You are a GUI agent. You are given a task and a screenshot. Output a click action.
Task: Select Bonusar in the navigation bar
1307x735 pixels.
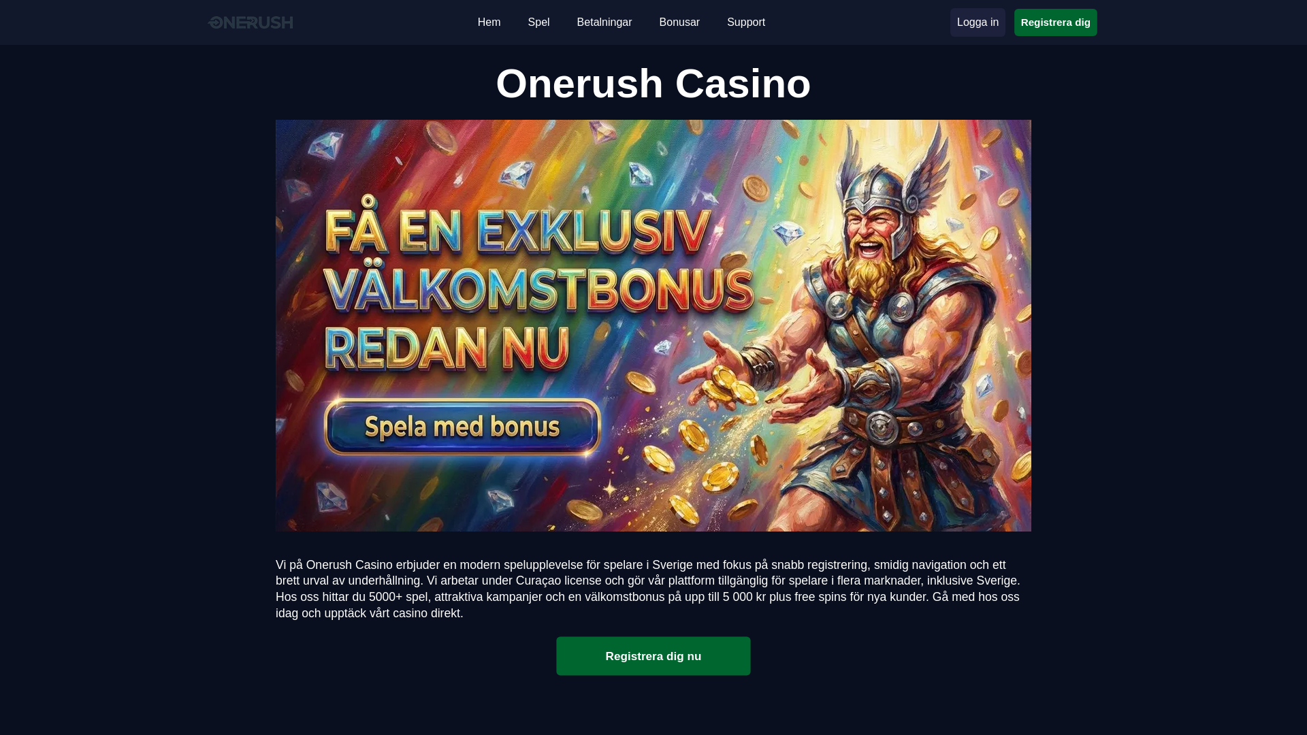pos(679,22)
